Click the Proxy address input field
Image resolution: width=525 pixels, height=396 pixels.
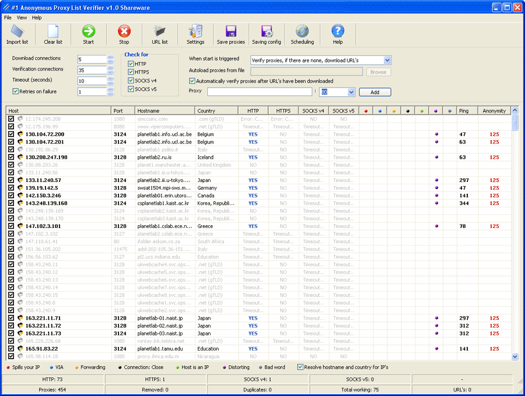pos(259,92)
